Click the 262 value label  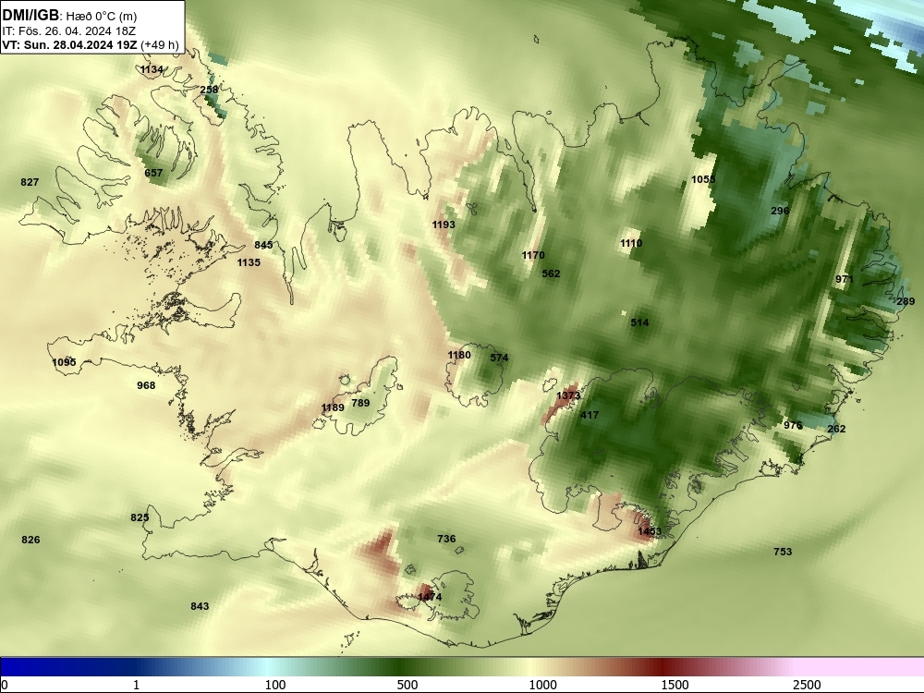836,429
